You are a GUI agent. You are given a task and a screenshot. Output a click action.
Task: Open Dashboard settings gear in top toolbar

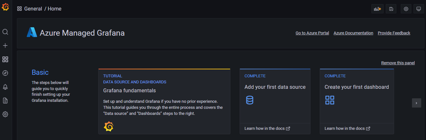[406, 9]
